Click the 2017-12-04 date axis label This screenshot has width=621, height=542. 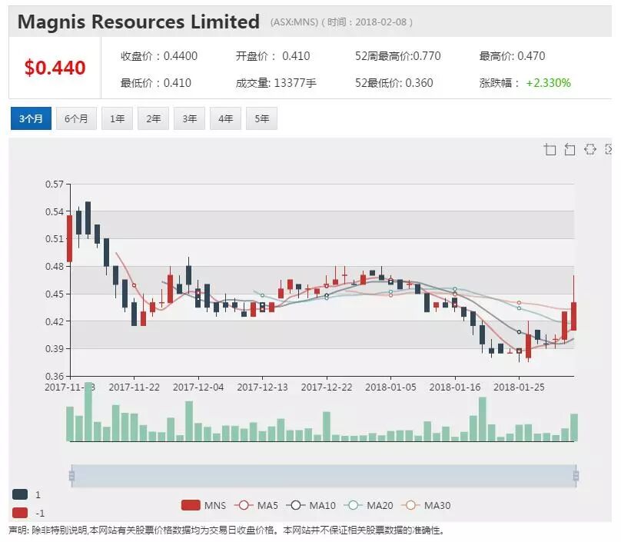click(198, 387)
